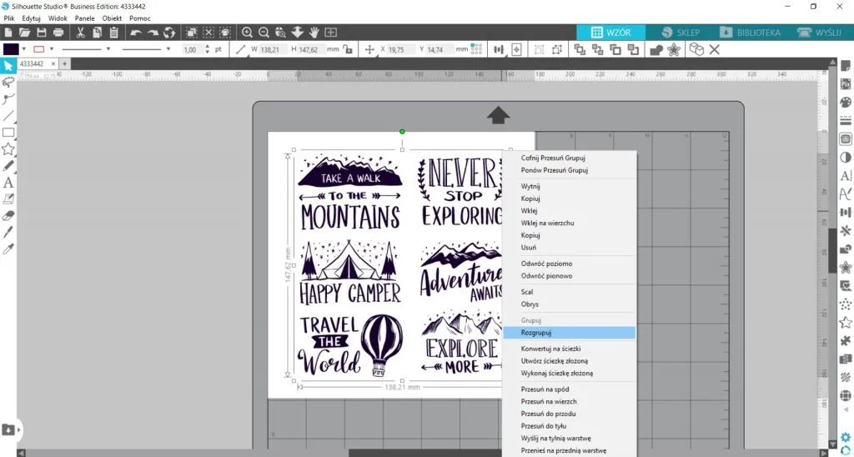Click the dark fill color swatch

coord(11,49)
